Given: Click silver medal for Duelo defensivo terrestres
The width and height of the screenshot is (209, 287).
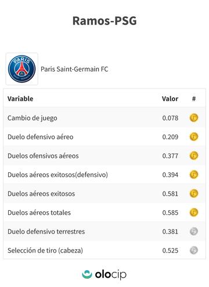Looking at the screenshot, I should coord(194,231).
